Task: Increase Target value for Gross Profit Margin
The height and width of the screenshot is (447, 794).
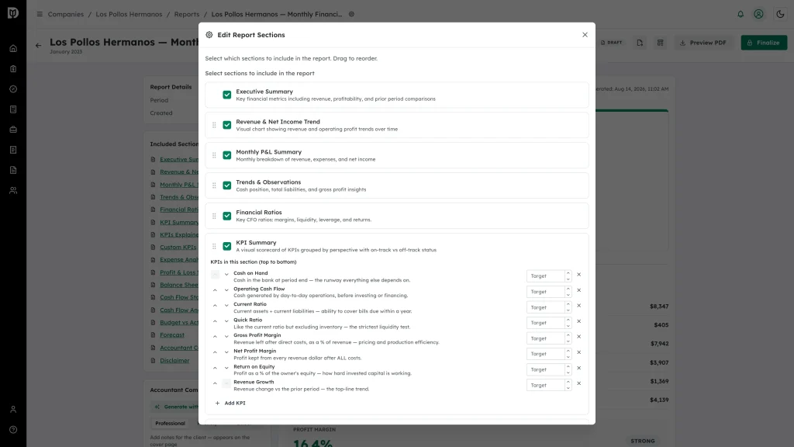Action: tap(568, 335)
